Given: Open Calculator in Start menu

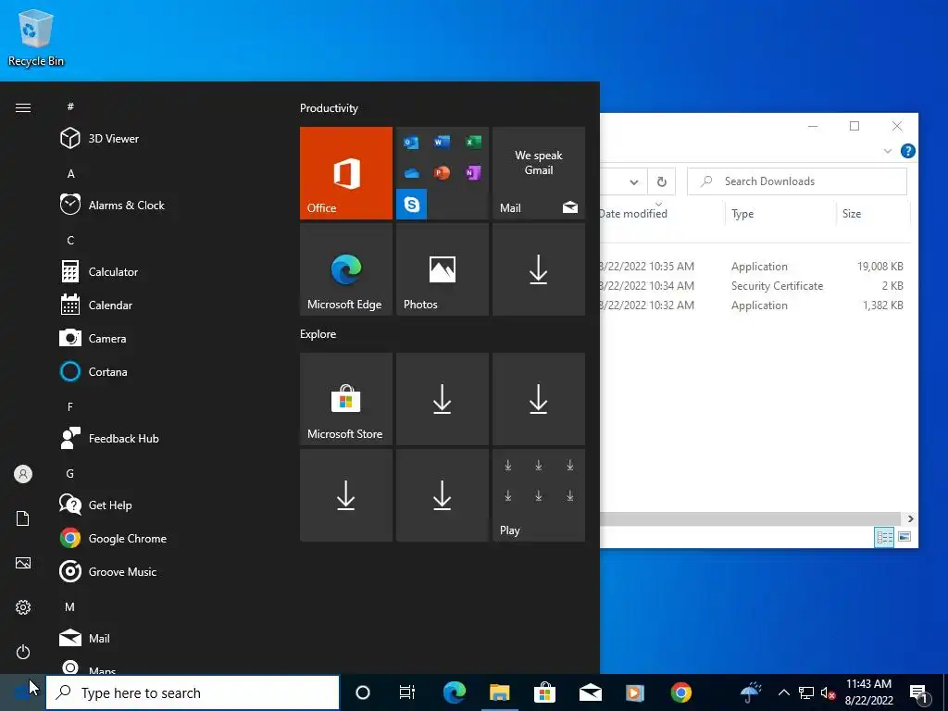Looking at the screenshot, I should coord(99,272).
